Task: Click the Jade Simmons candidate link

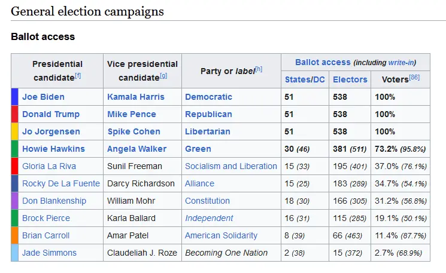Action: click(49, 253)
